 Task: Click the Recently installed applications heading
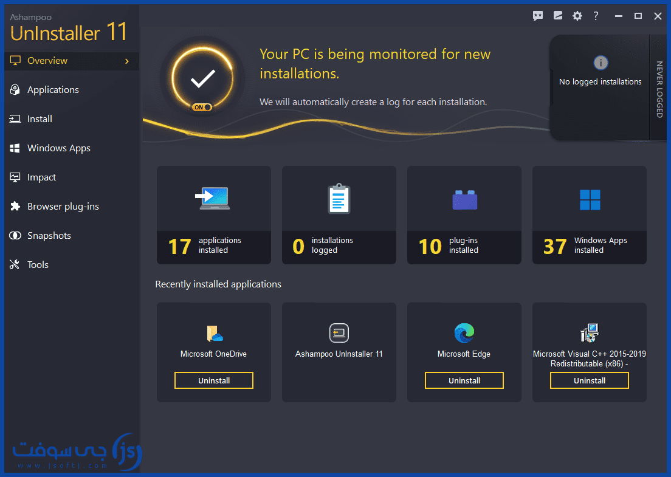coord(218,284)
